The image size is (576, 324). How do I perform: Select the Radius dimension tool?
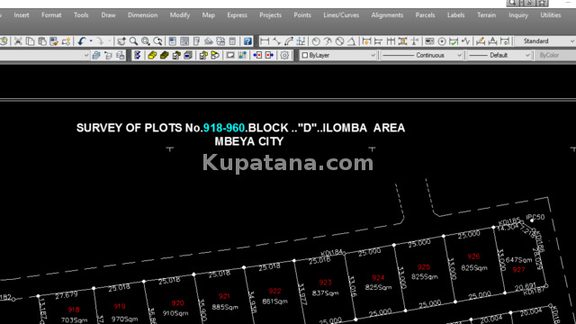click(x=316, y=41)
